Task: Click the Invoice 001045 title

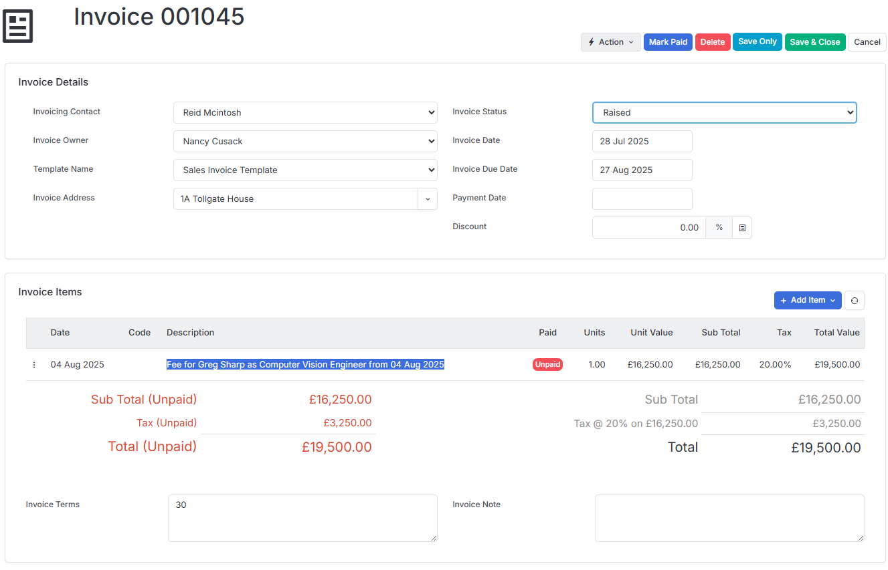Action: point(159,17)
